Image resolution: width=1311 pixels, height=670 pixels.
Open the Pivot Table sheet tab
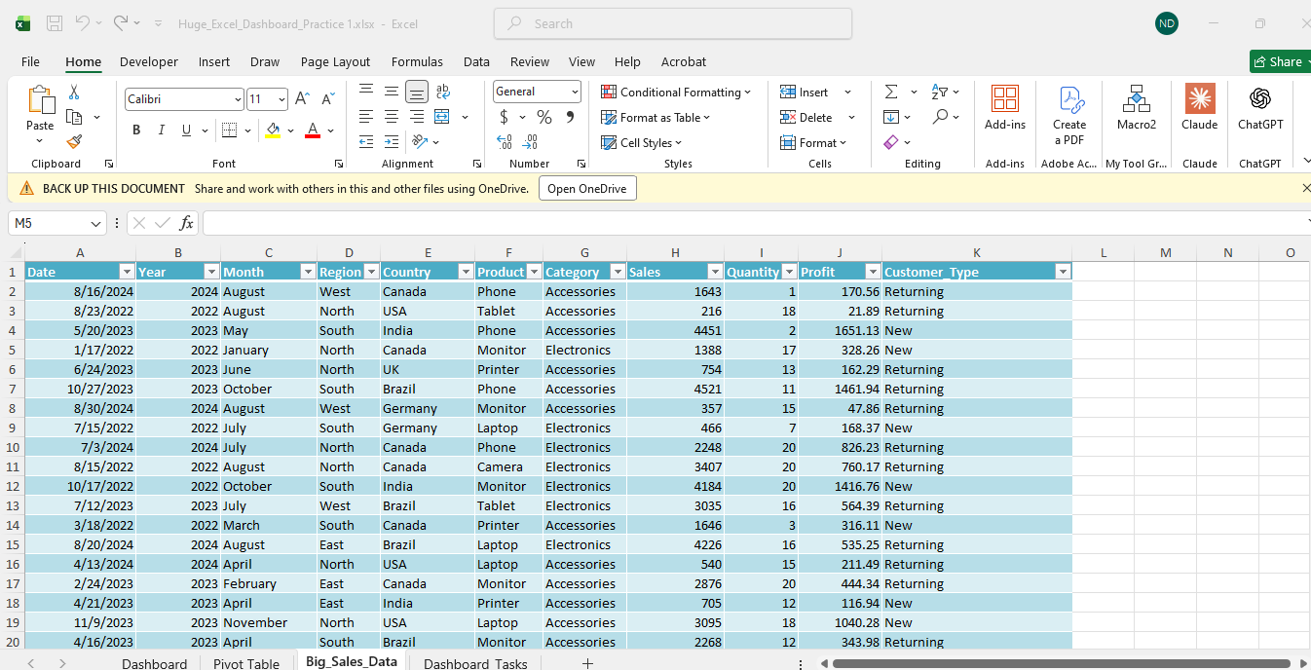[x=246, y=663]
